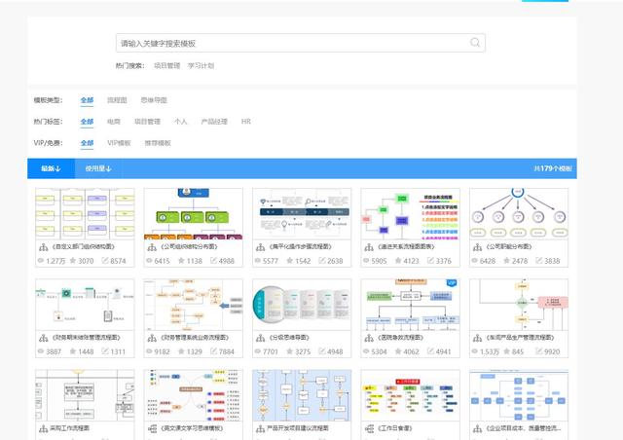This screenshot has height=440, width=623.
Task: Open 财务期末结账管理流程图 thumbnail
Action: point(85,305)
